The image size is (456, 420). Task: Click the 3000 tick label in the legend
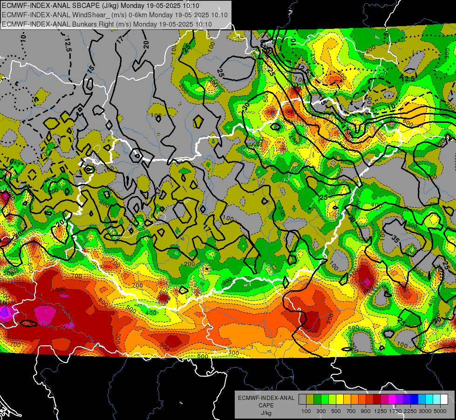point(425,411)
